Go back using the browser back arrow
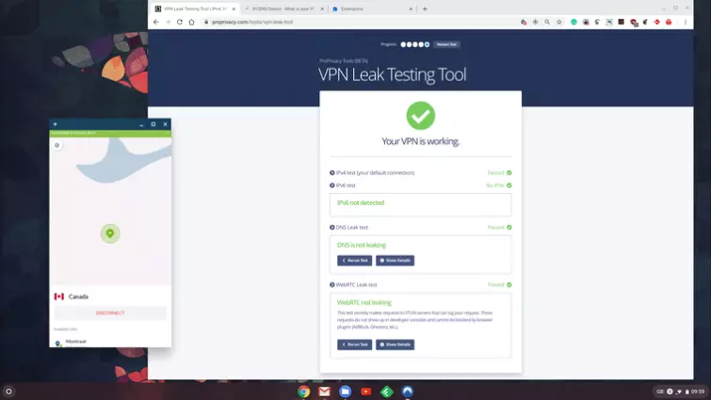The image size is (711, 400). pyautogui.click(x=156, y=22)
